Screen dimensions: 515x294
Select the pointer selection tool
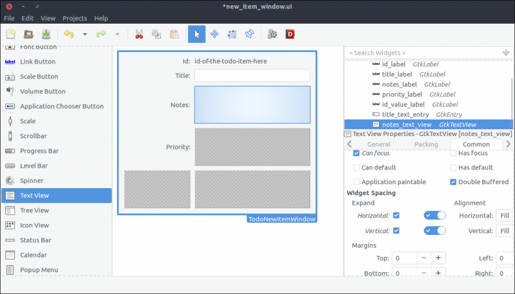(196, 34)
